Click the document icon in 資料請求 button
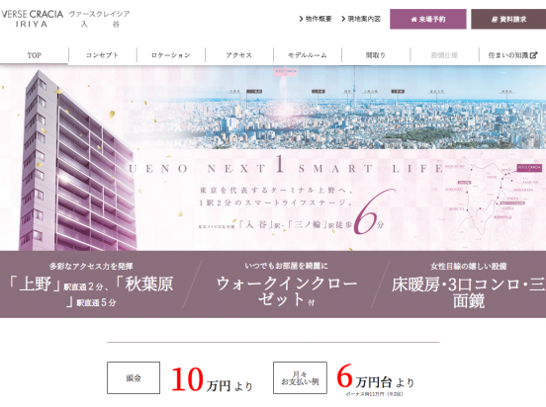 (x=495, y=20)
